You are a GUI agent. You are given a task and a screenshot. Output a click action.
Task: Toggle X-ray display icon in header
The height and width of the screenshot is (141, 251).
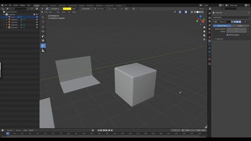tap(192, 12)
